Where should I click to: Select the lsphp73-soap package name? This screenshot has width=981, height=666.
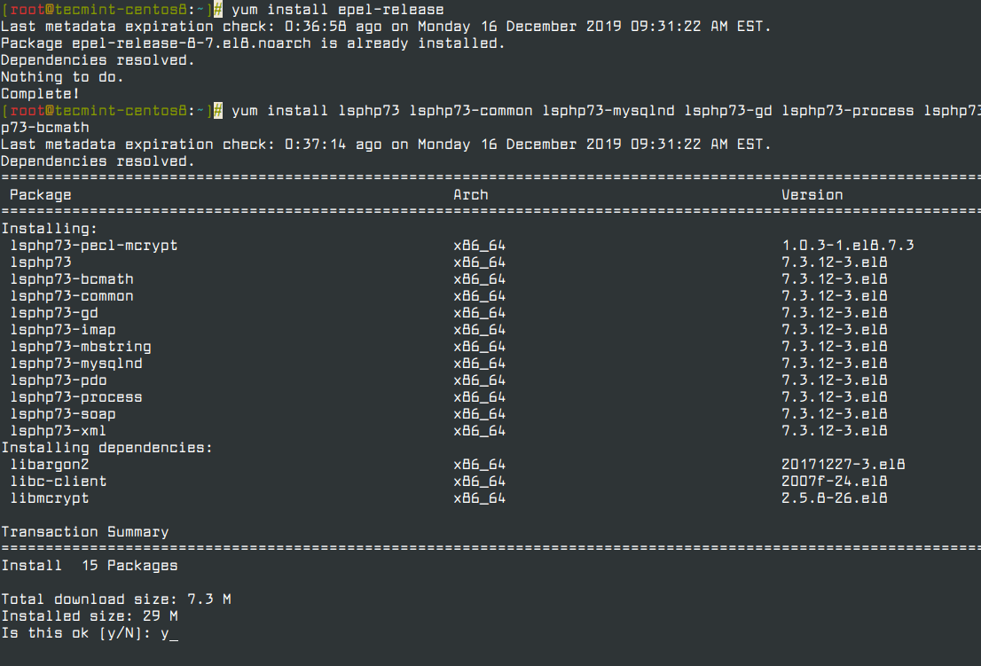point(63,414)
